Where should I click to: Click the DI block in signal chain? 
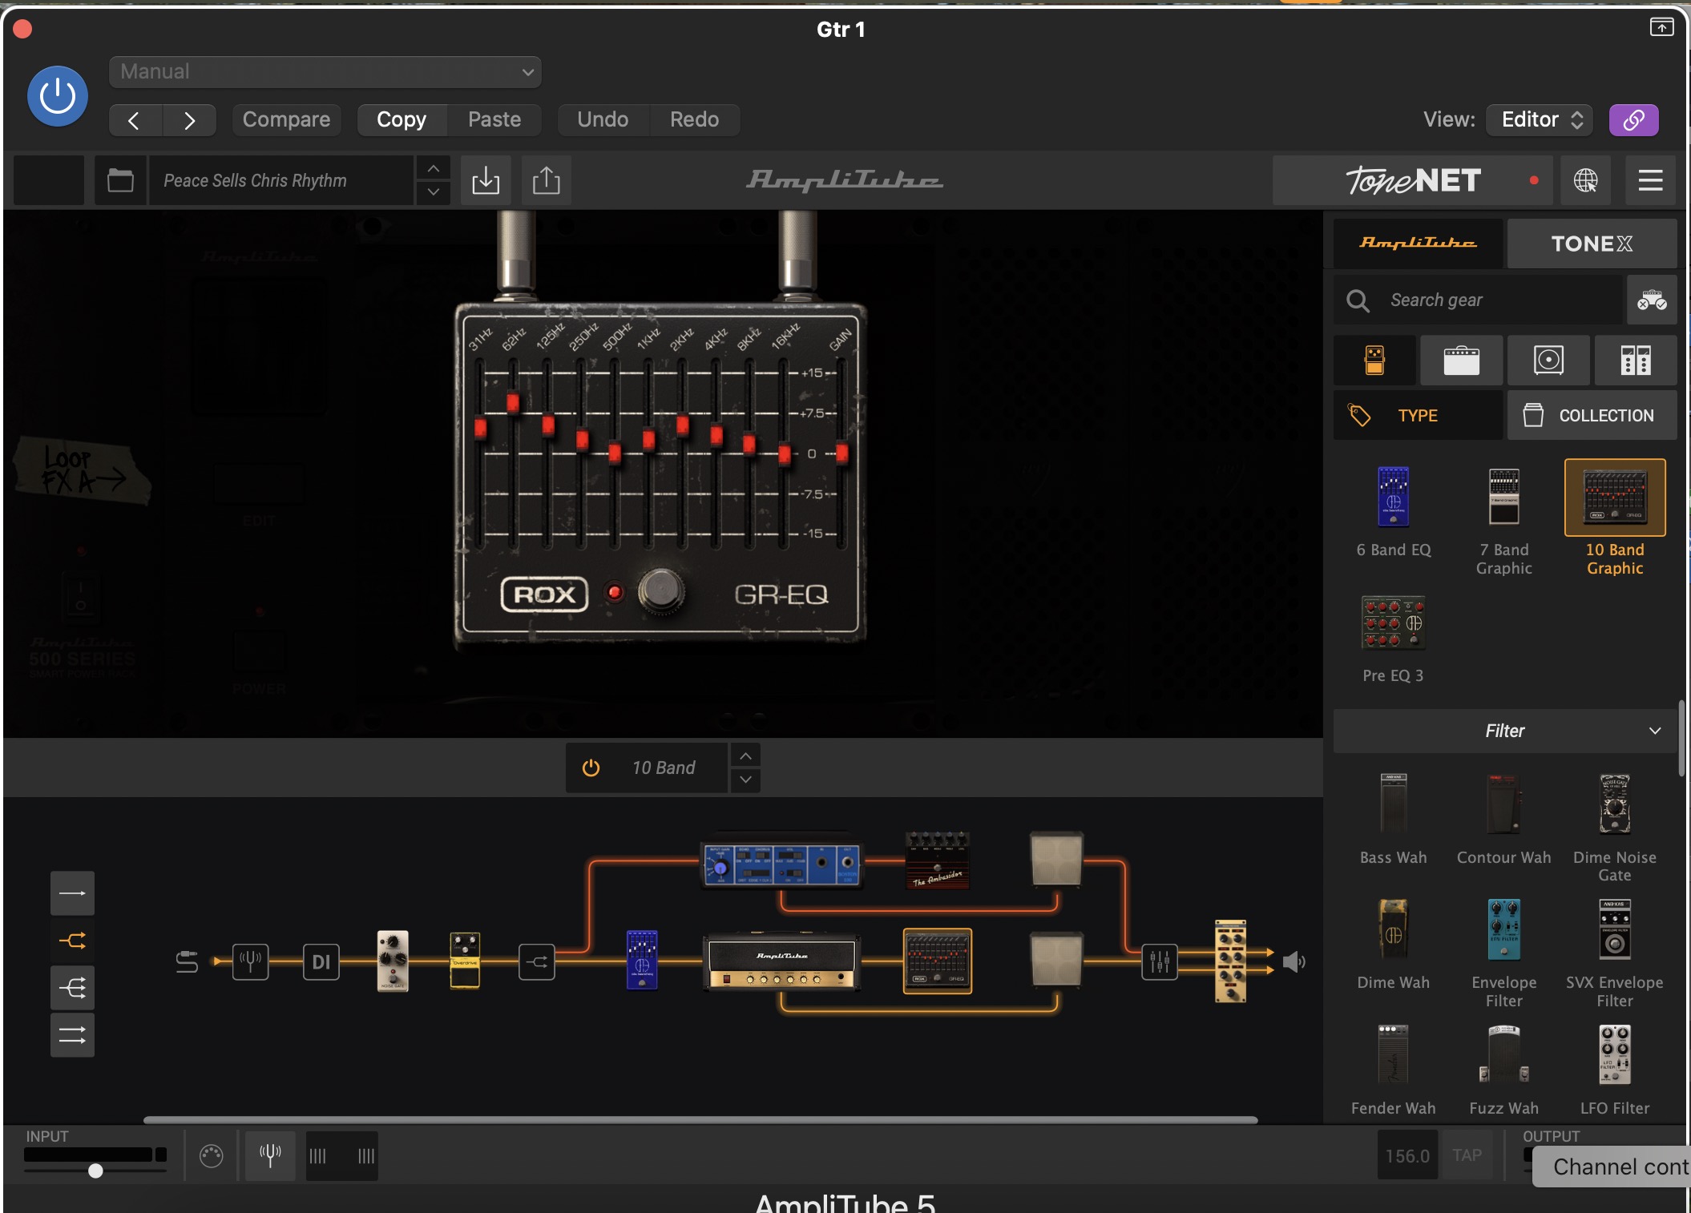[321, 961]
